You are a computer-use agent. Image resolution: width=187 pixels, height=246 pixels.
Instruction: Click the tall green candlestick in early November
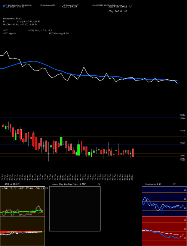(x=79, y=150)
